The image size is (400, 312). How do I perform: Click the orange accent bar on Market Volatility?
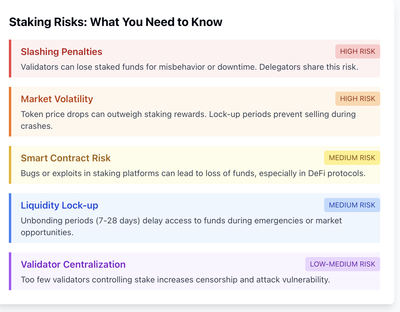(x=10, y=112)
